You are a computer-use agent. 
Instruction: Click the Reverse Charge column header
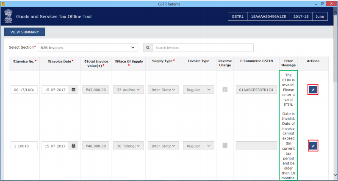click(x=225, y=63)
